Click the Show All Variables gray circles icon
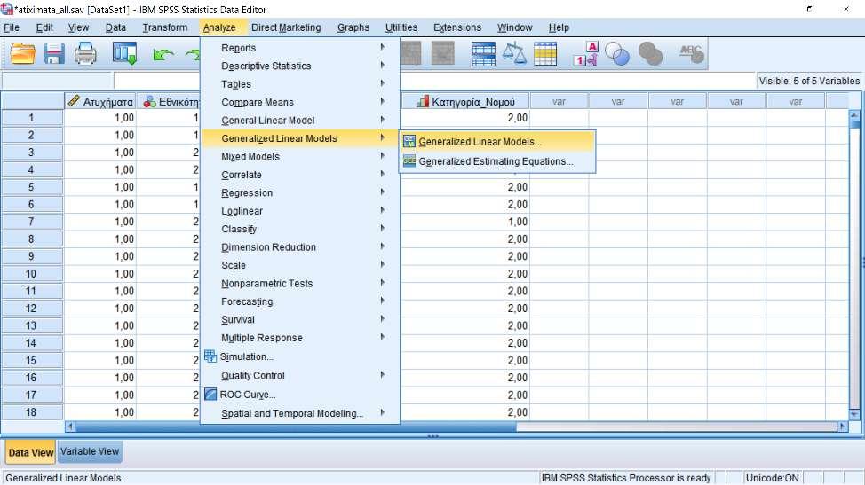The height and width of the screenshot is (485, 865). click(650, 54)
